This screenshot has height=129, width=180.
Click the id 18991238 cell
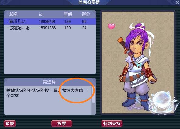tap(47, 28)
